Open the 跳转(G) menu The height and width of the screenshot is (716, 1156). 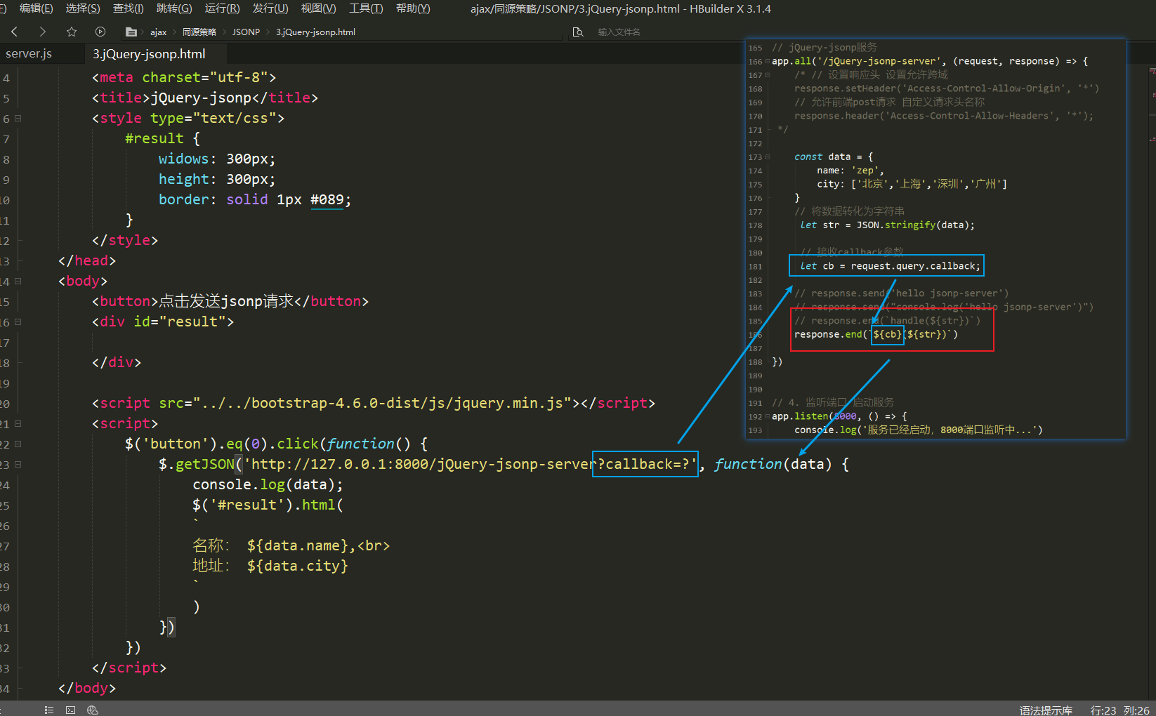[174, 8]
